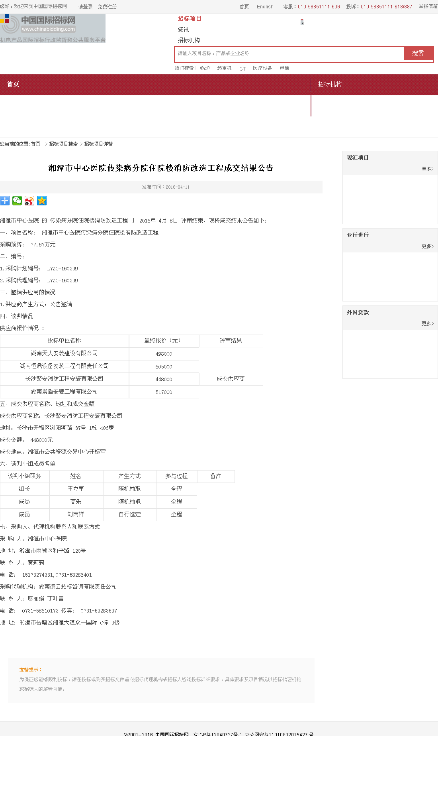Image resolution: width=438 pixels, height=786 pixels.
Task: Click the 举报信箱 link
Action: tap(428, 6)
